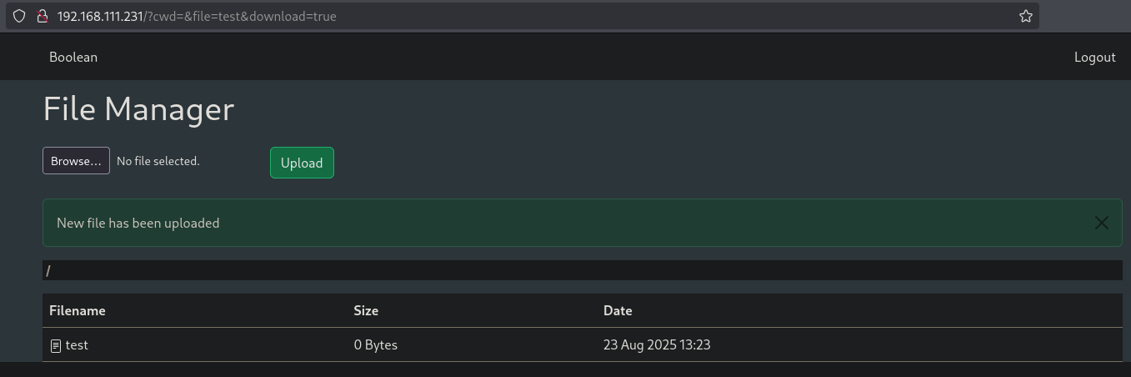Click the tracking protection shield icon

(19, 16)
